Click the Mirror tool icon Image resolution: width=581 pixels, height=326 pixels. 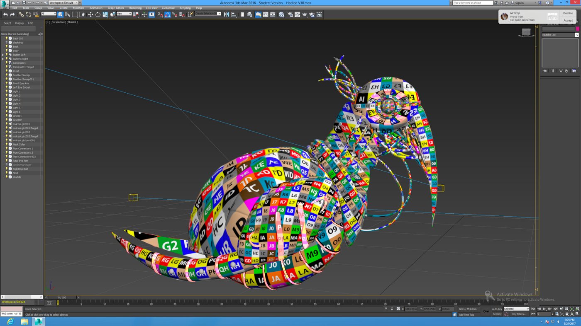226,14
